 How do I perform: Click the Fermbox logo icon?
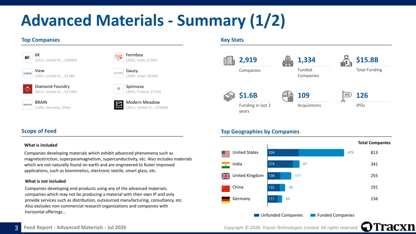(119, 58)
